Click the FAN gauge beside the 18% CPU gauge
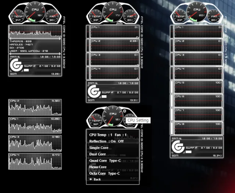 point(52,16)
